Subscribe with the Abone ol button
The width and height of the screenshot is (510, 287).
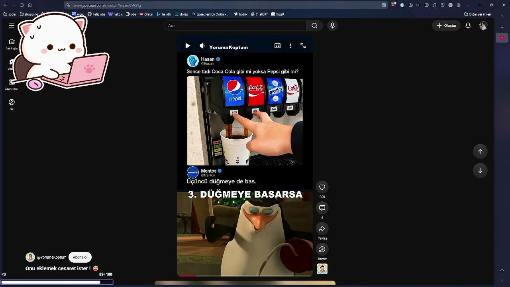point(80,257)
